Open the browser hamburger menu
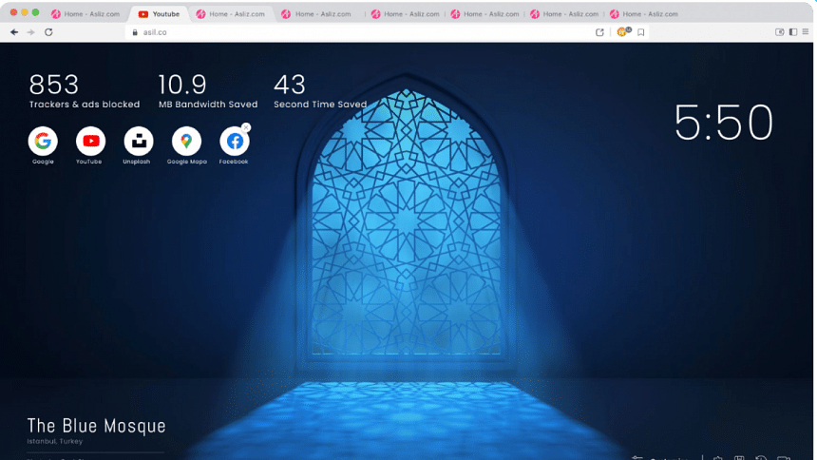Viewport: 817px width, 460px height. [x=805, y=31]
